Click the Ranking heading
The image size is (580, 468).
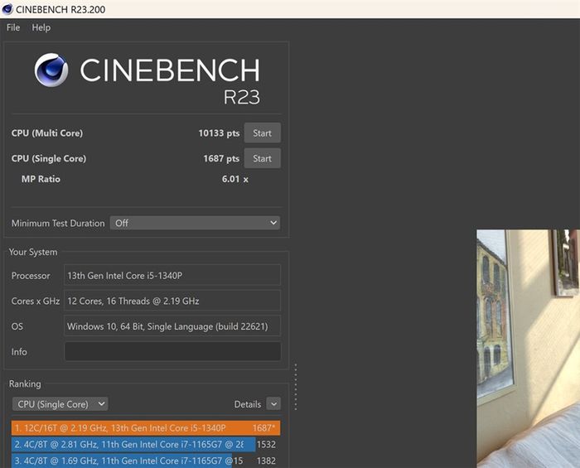[x=25, y=384]
